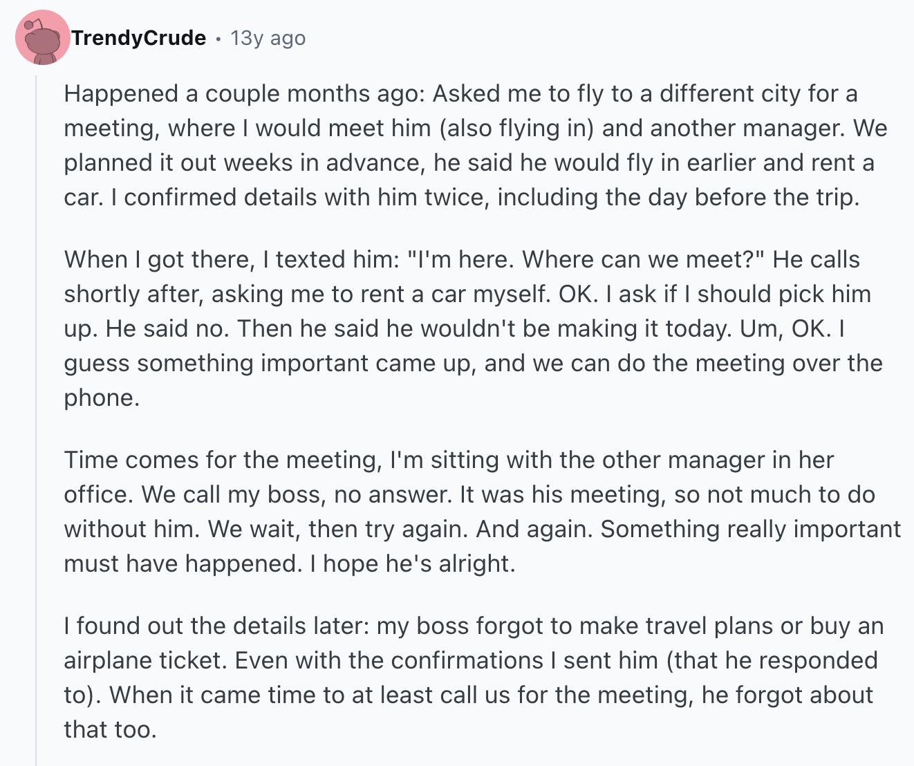Click the text "that too." at the comment's end
Screen dimensions: 914x766
[111, 730]
